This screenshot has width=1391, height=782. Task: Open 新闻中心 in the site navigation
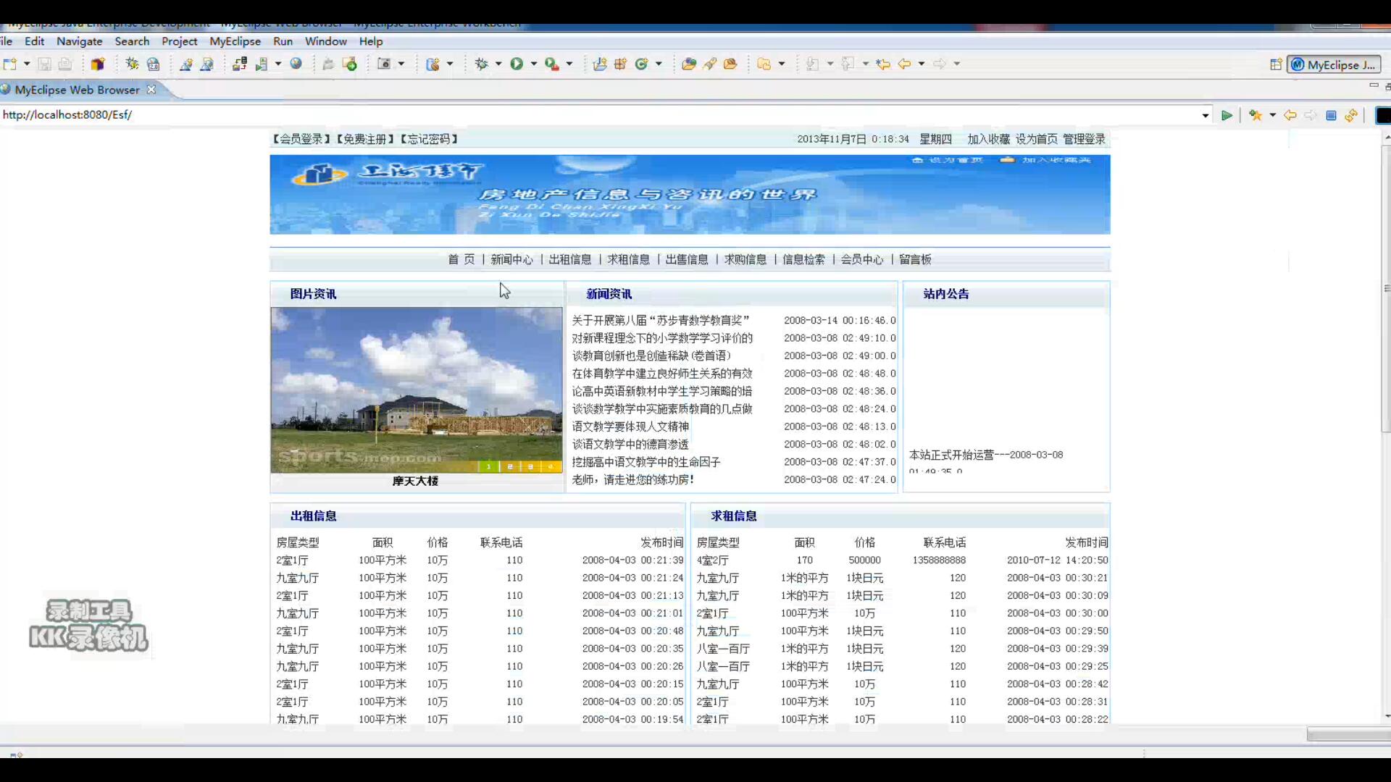pyautogui.click(x=511, y=259)
